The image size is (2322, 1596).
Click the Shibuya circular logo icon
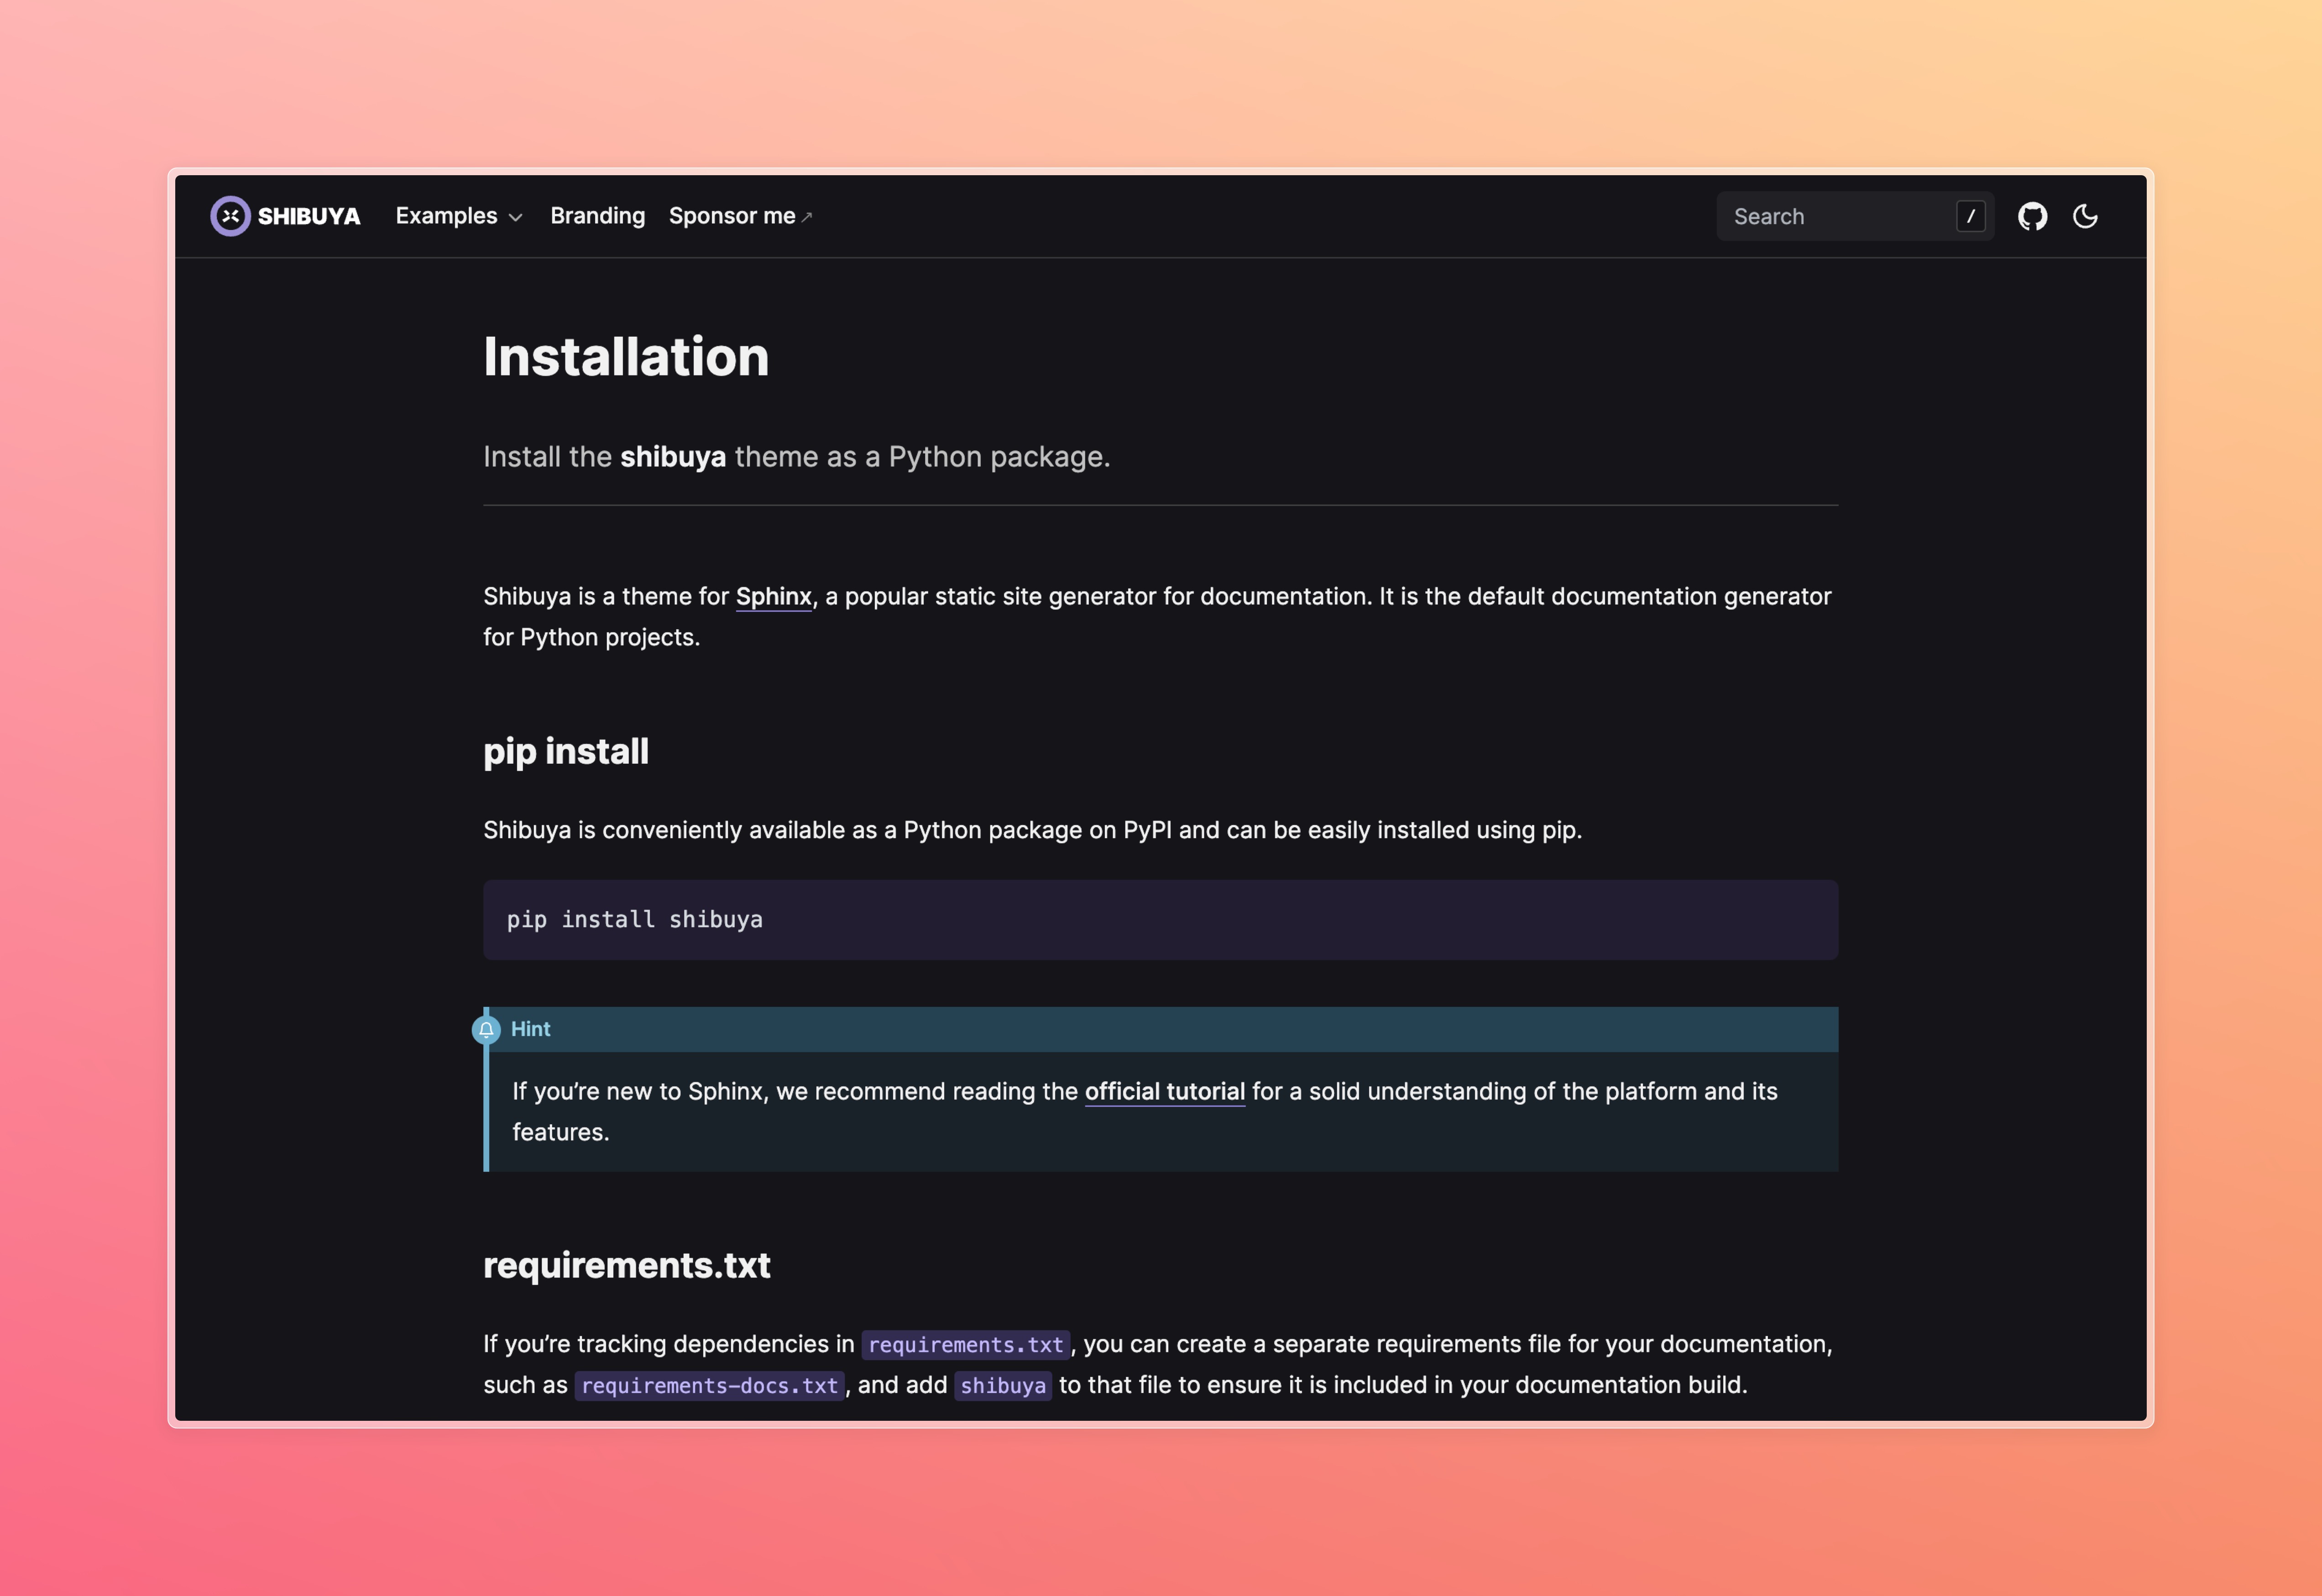(x=230, y=216)
